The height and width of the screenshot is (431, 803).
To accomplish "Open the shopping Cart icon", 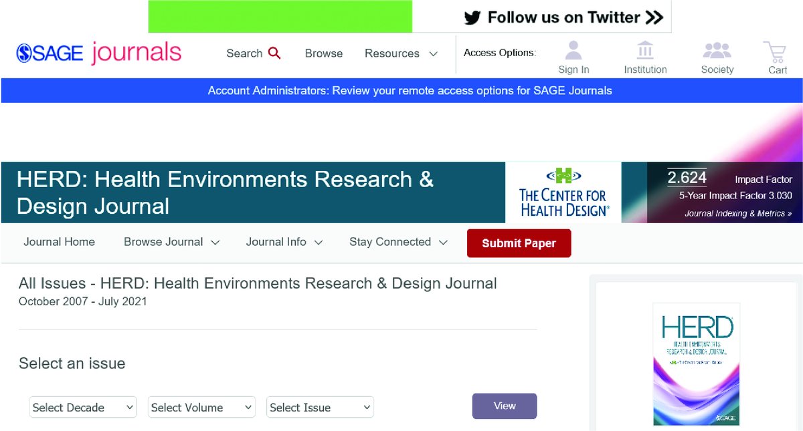I will [x=774, y=50].
